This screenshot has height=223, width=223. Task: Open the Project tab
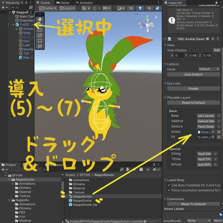[x=9, y=165]
